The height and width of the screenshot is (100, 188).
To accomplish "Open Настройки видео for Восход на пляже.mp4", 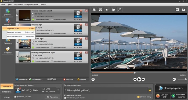I will pos(58,20).
